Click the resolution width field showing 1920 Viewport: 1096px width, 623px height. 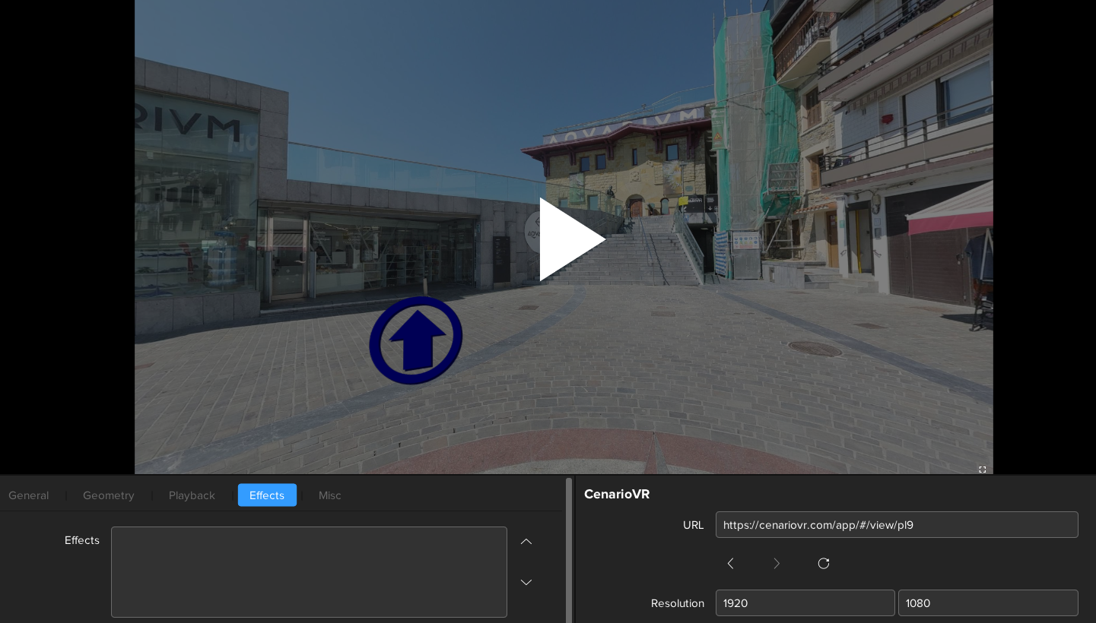(x=805, y=603)
